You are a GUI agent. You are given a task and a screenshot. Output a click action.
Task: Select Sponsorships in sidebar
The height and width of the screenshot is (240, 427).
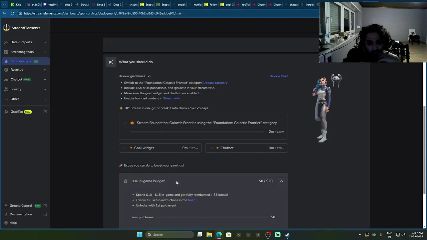pos(25,61)
